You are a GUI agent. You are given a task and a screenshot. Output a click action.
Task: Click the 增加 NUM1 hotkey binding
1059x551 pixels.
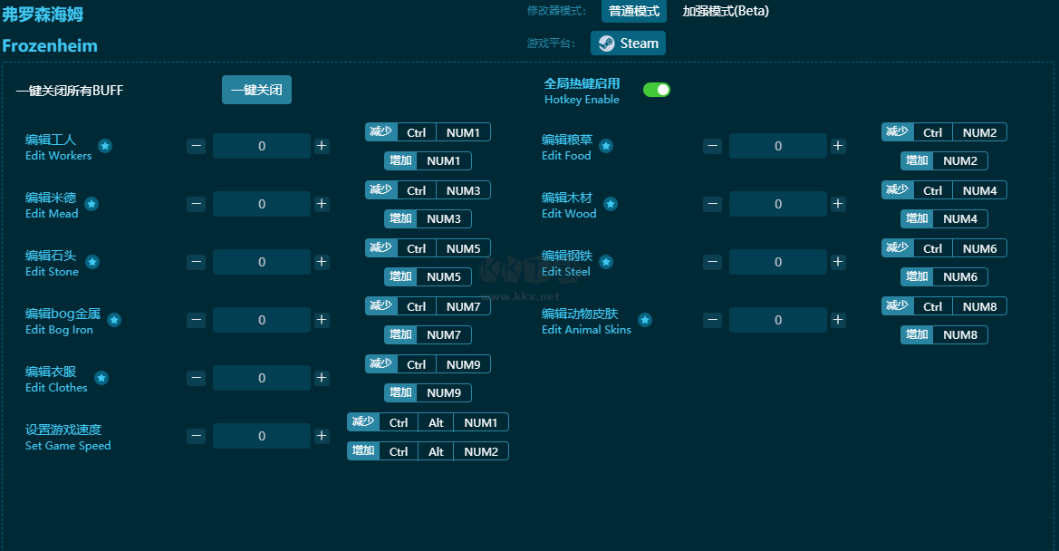point(428,160)
